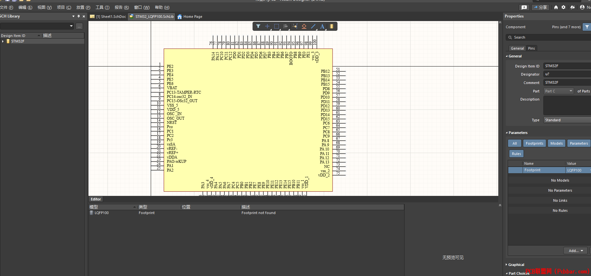Collapse the General section

click(x=507, y=56)
